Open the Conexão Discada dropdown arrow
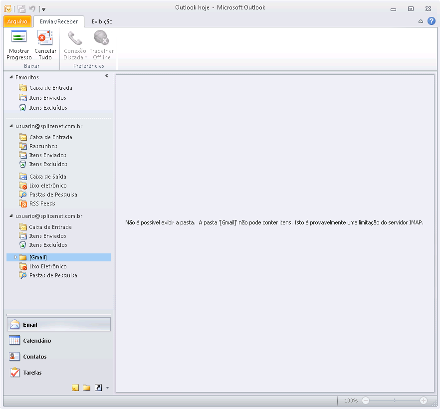440x409 pixels. click(86, 57)
